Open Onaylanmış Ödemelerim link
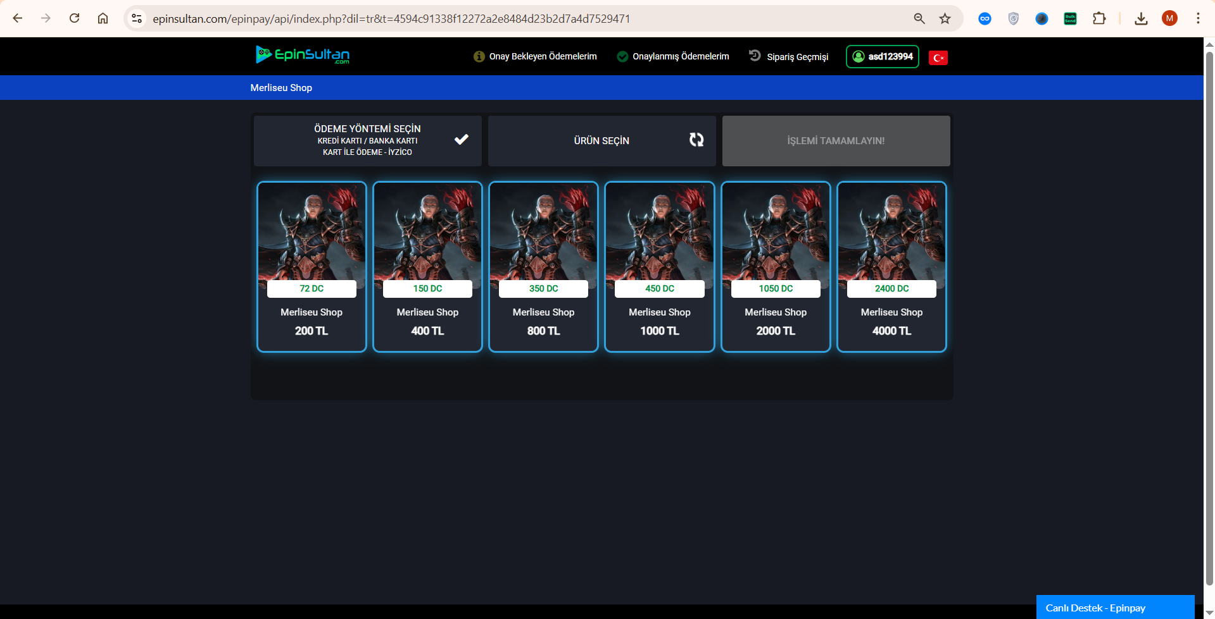This screenshot has width=1215, height=619. pyautogui.click(x=681, y=56)
